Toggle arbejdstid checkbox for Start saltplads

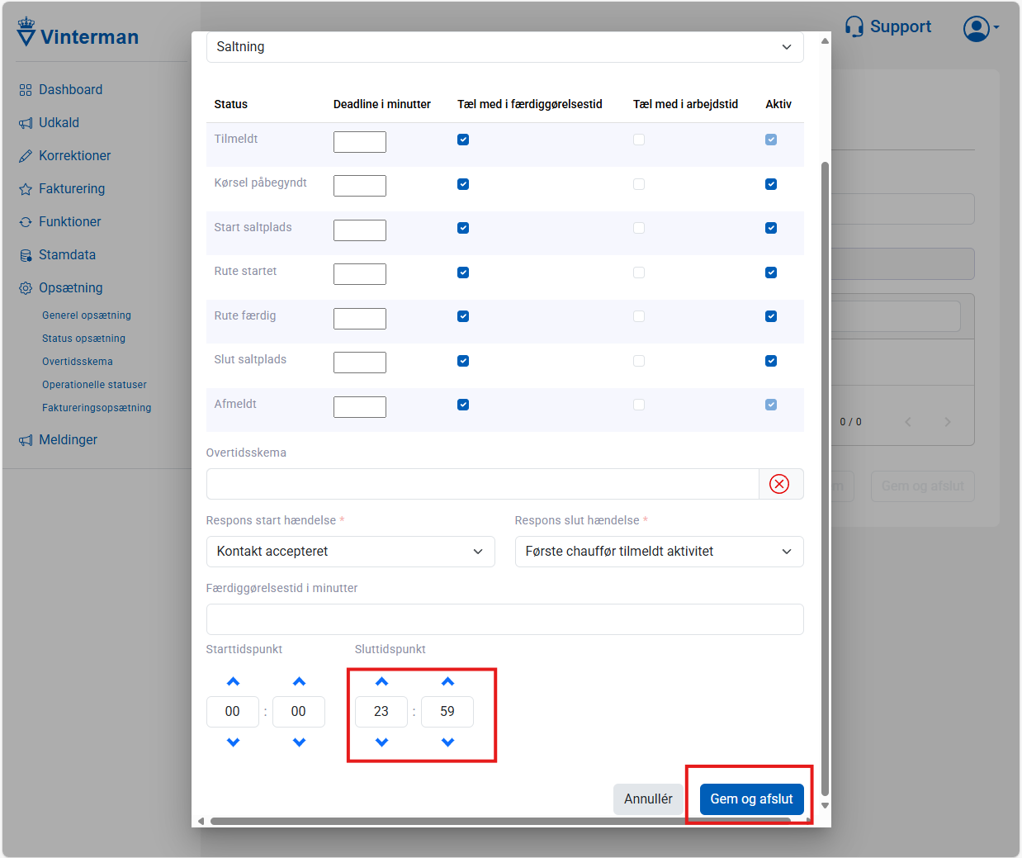pos(639,228)
